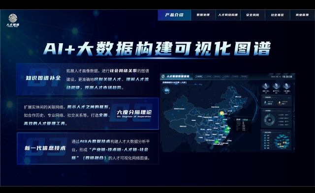
Task: Open the last navigation tab 商业前景
Action: click(x=302, y=15)
